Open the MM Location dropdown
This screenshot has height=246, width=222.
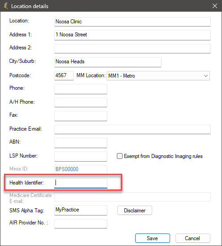tap(158, 76)
